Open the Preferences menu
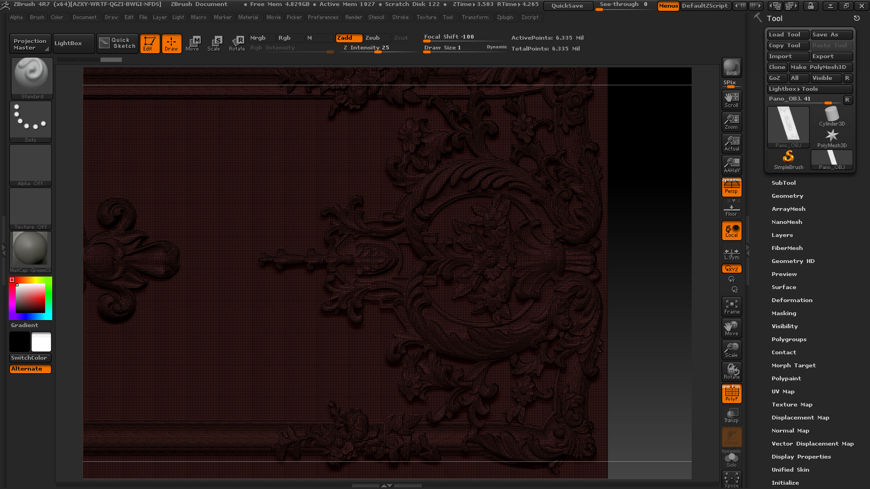This screenshot has height=489, width=870. tap(322, 17)
